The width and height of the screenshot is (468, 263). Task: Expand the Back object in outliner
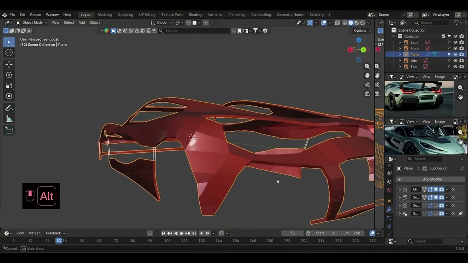click(x=400, y=42)
